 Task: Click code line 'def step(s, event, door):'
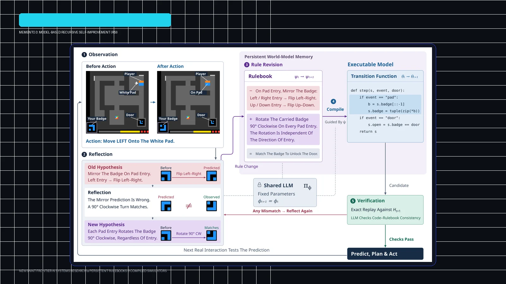tap(378, 91)
